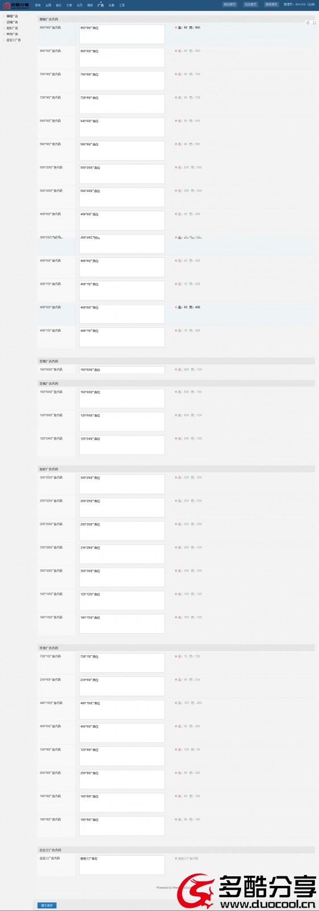Click the 提交保存 submit button

click(47, 905)
